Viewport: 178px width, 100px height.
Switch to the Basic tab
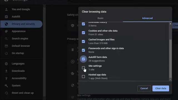click(x=100, y=18)
